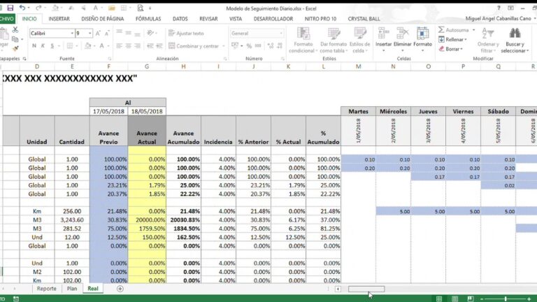Click horizontal scrollbar left arrow
Viewport: 537px width, 302px height.
pos(338,289)
